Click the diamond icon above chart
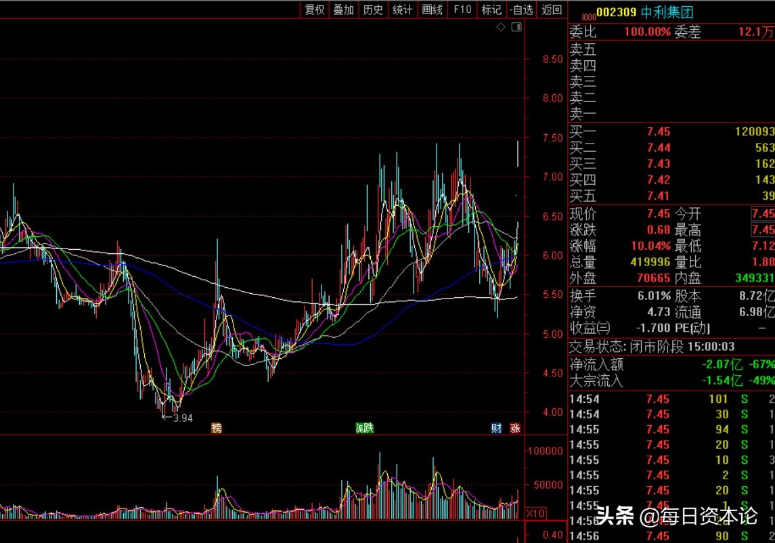 tap(501, 27)
